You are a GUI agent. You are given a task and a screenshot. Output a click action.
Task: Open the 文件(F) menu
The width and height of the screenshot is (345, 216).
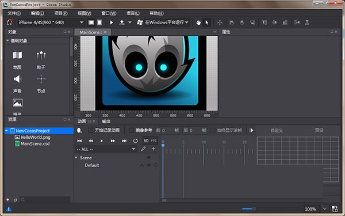pos(14,13)
